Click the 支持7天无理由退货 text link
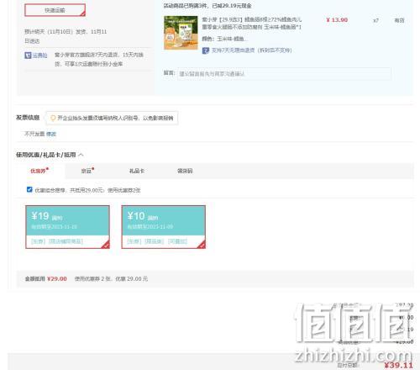Viewport: 420px width, 370px height. [x=252, y=50]
